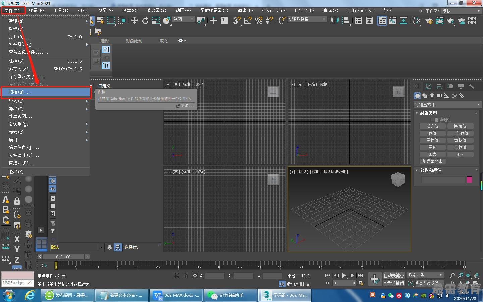This screenshot has height=302, width=483.
Task: Click the 圆锥体 cone button
Action: point(460,126)
